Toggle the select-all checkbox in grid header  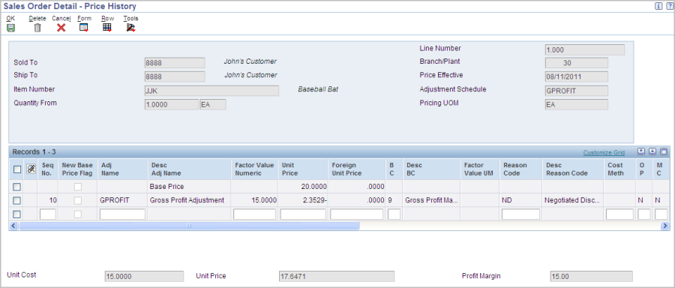16,169
